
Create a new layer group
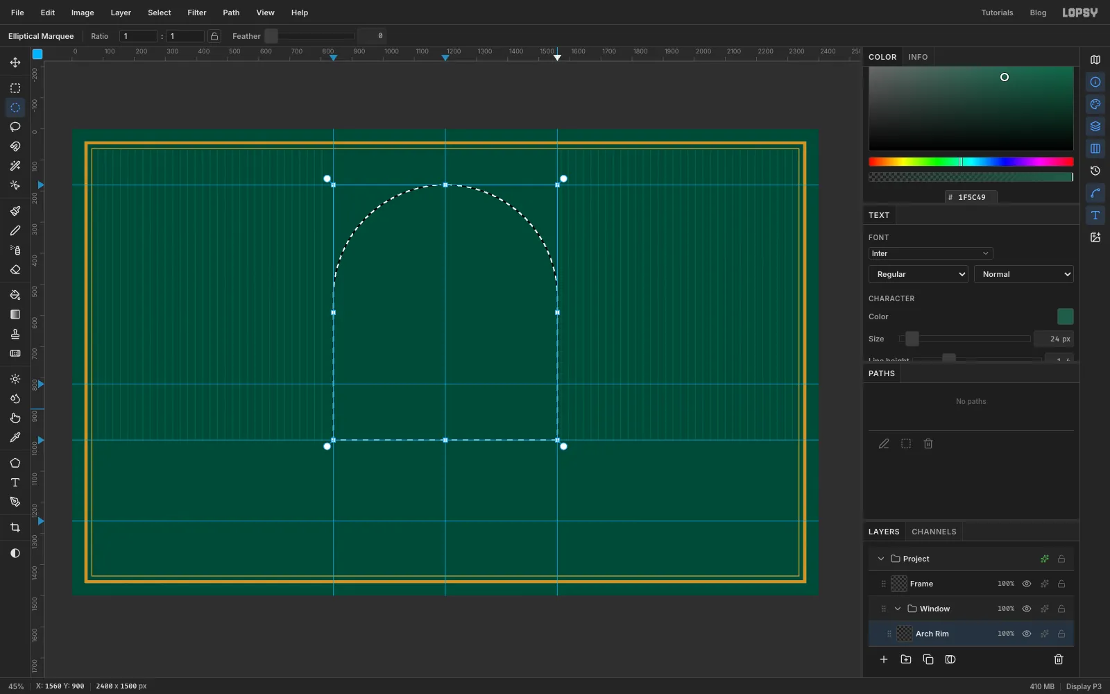pos(906,659)
